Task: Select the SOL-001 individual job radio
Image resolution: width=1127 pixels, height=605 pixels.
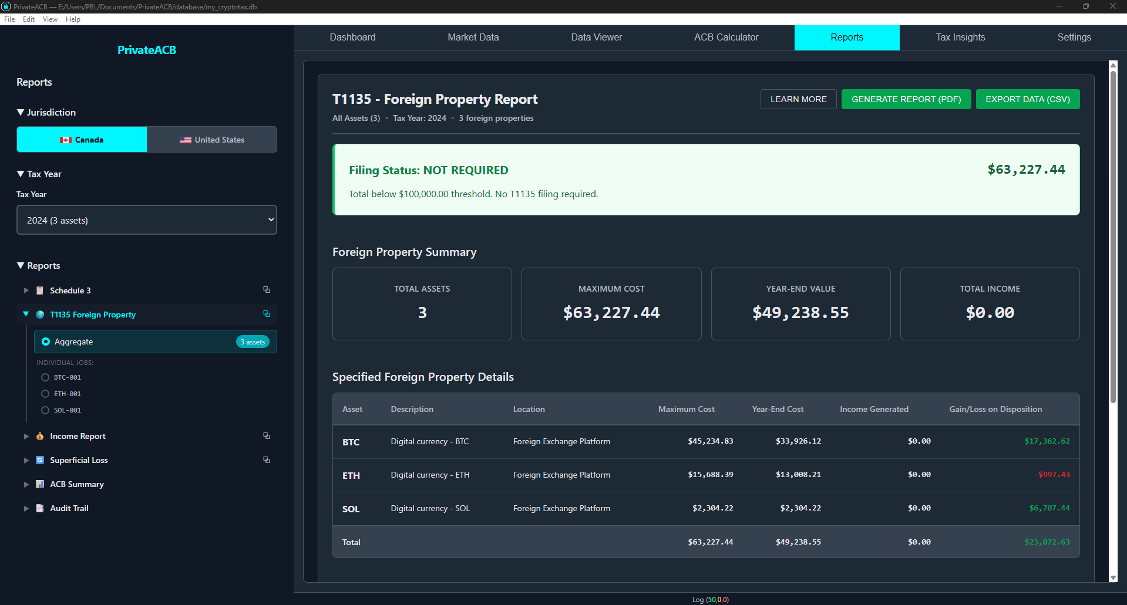Action: coord(45,410)
